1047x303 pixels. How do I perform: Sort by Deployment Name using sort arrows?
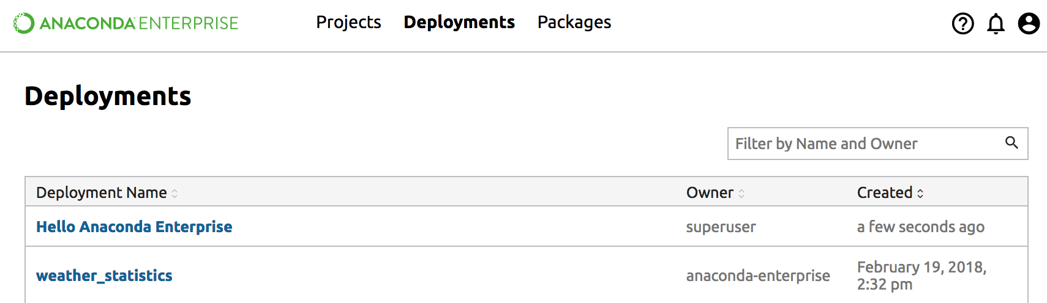[174, 193]
